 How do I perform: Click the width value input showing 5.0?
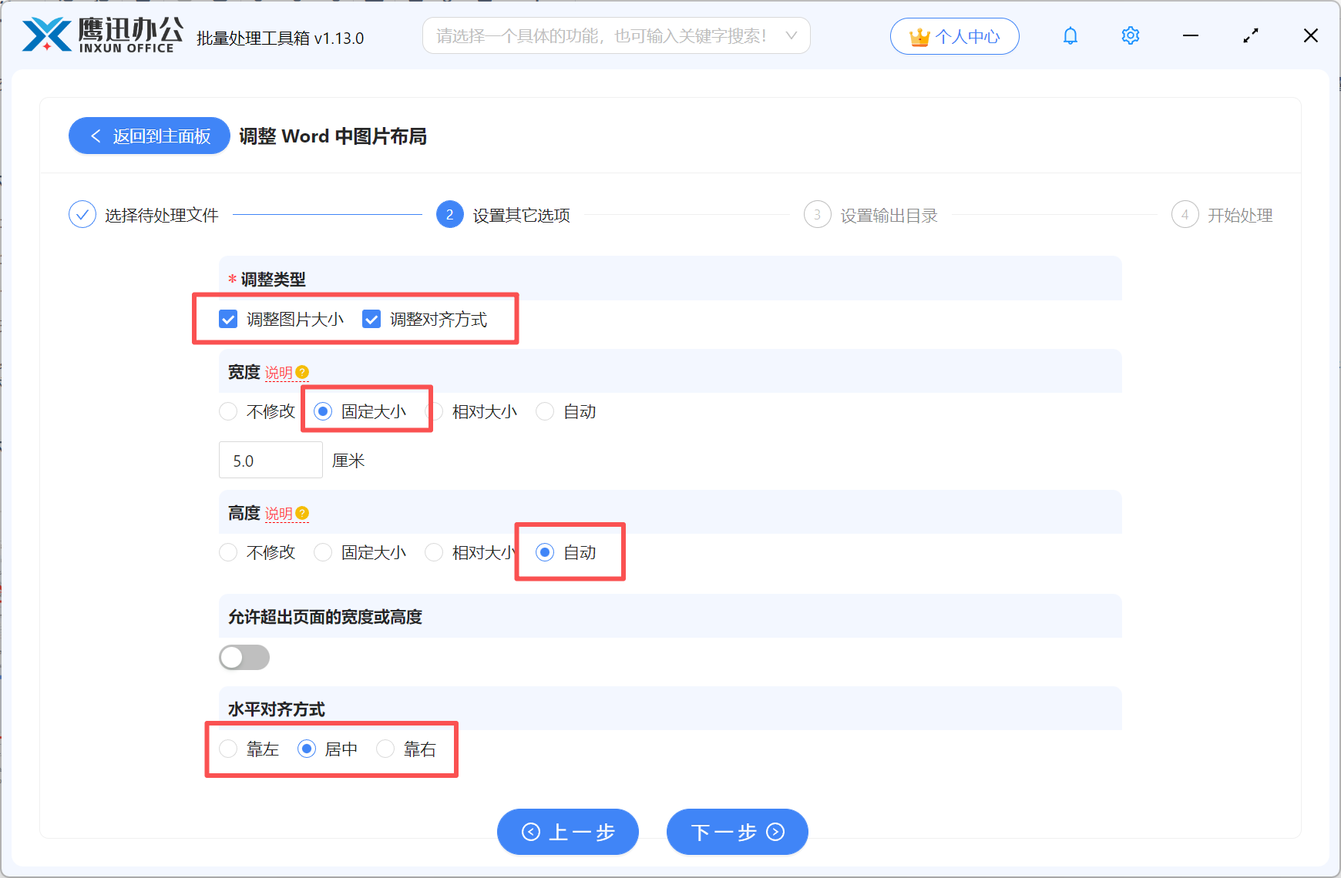tap(271, 460)
